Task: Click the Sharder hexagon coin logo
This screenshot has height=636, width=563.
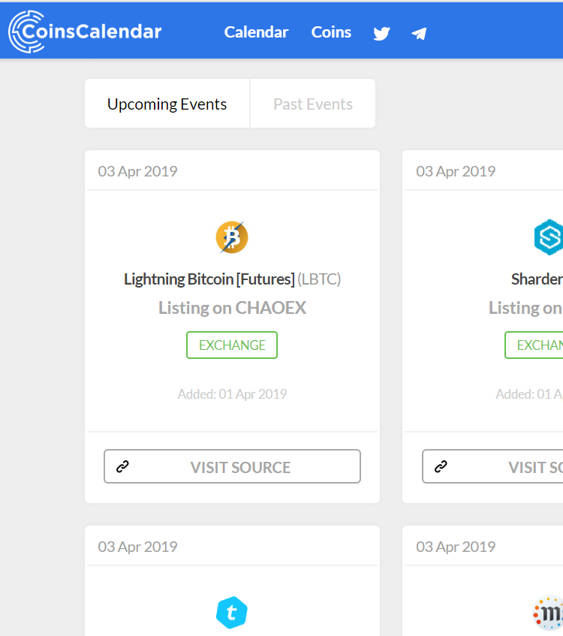Action: coord(549,237)
